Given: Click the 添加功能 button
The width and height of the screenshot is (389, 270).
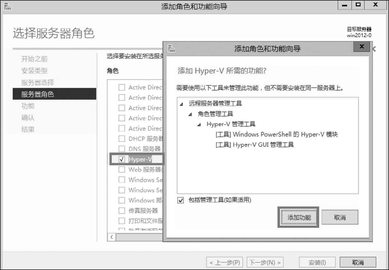Looking at the screenshot, I should [x=299, y=217].
